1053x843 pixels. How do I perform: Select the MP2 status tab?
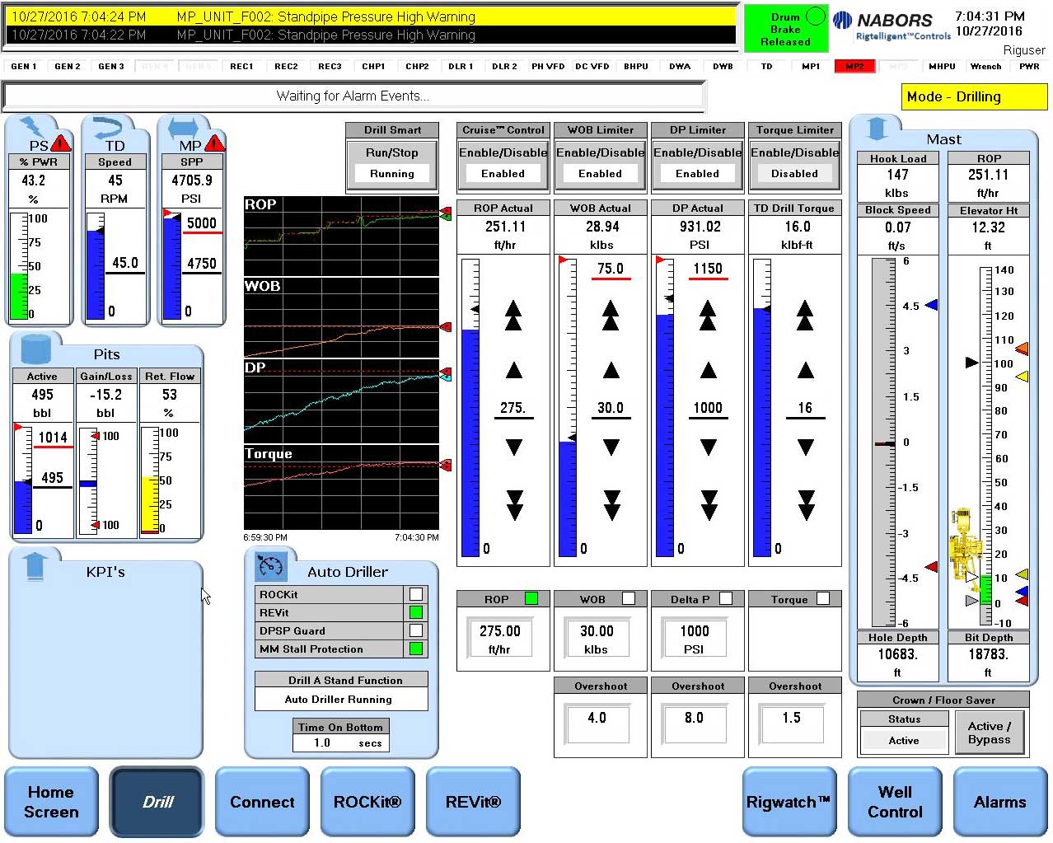click(x=854, y=66)
